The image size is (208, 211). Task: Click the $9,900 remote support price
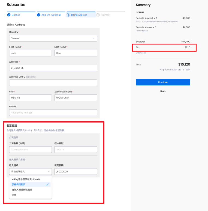(x=186, y=18)
